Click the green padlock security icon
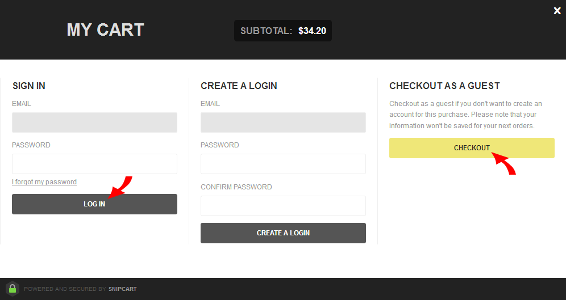The width and height of the screenshot is (566, 300). tap(13, 289)
